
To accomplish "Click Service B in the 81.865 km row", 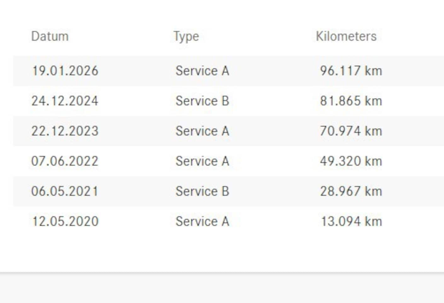I will click(x=202, y=101).
